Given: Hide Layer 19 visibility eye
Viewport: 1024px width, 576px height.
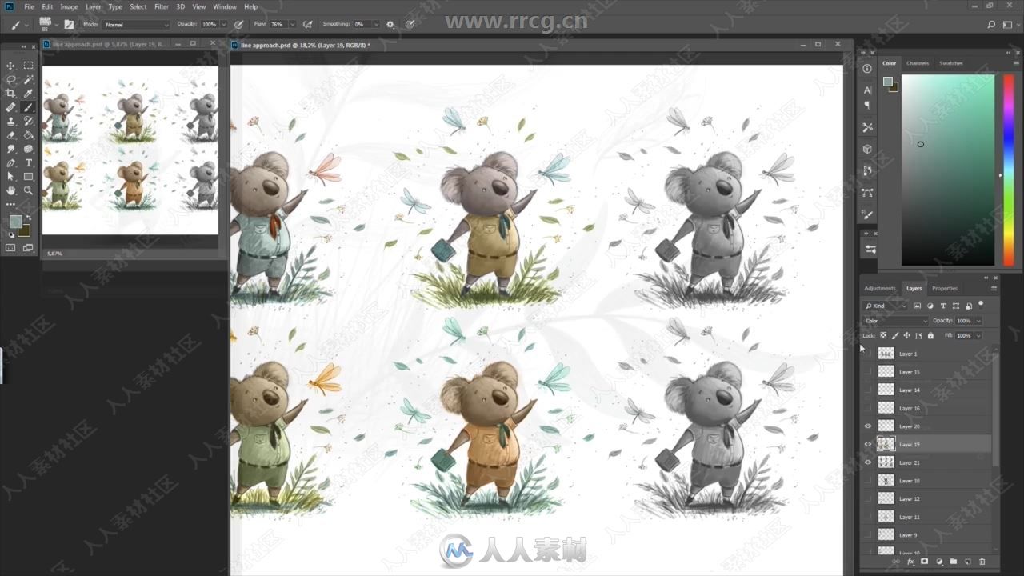Looking at the screenshot, I should (868, 444).
